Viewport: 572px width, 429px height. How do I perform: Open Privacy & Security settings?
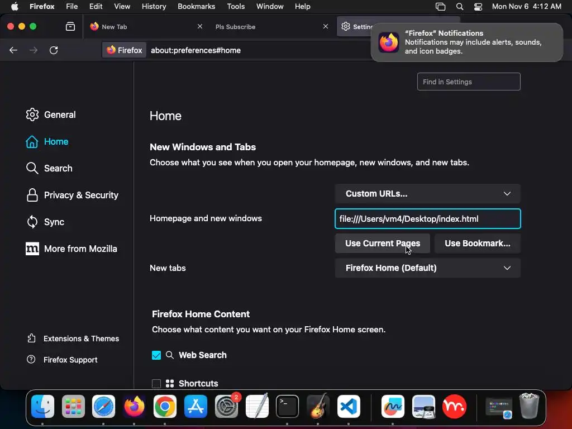[72, 195]
